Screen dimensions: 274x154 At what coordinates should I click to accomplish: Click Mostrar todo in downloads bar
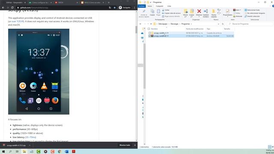pos(125,145)
